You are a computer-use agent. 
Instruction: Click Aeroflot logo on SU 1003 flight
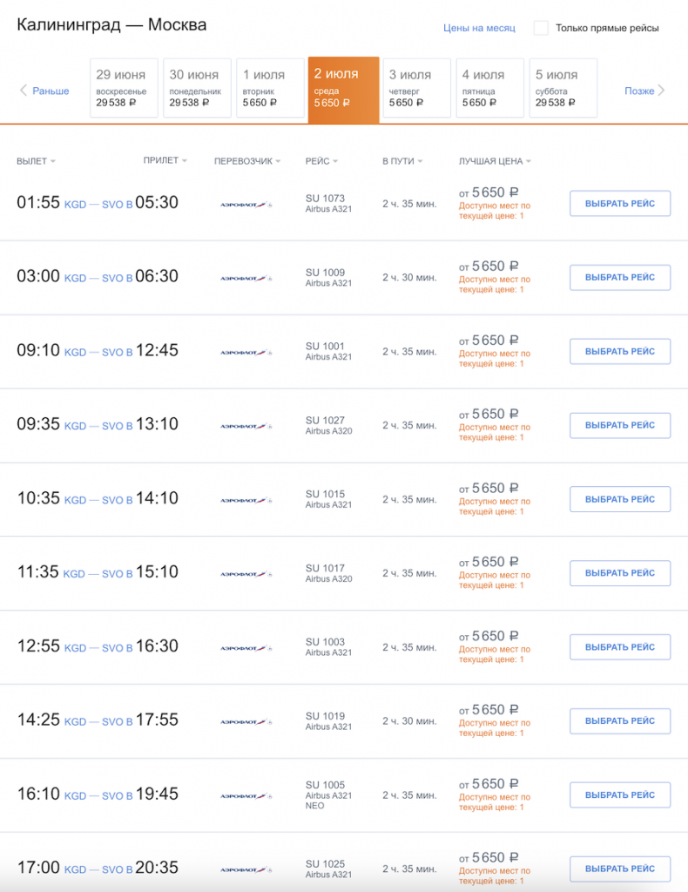(246, 648)
